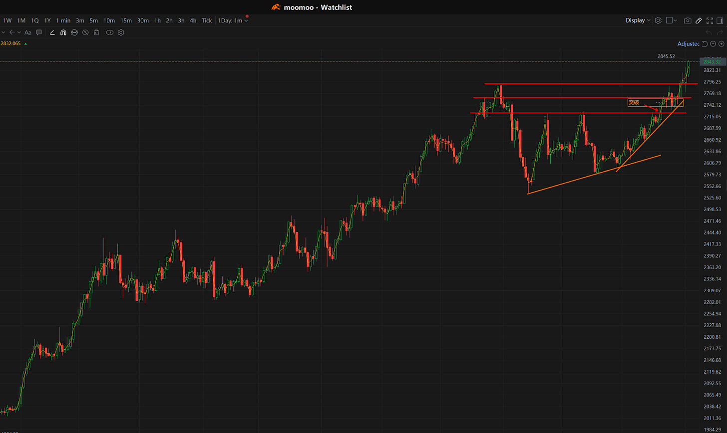Click the chart layout square icon
727x433 pixels.
pyautogui.click(x=670, y=20)
